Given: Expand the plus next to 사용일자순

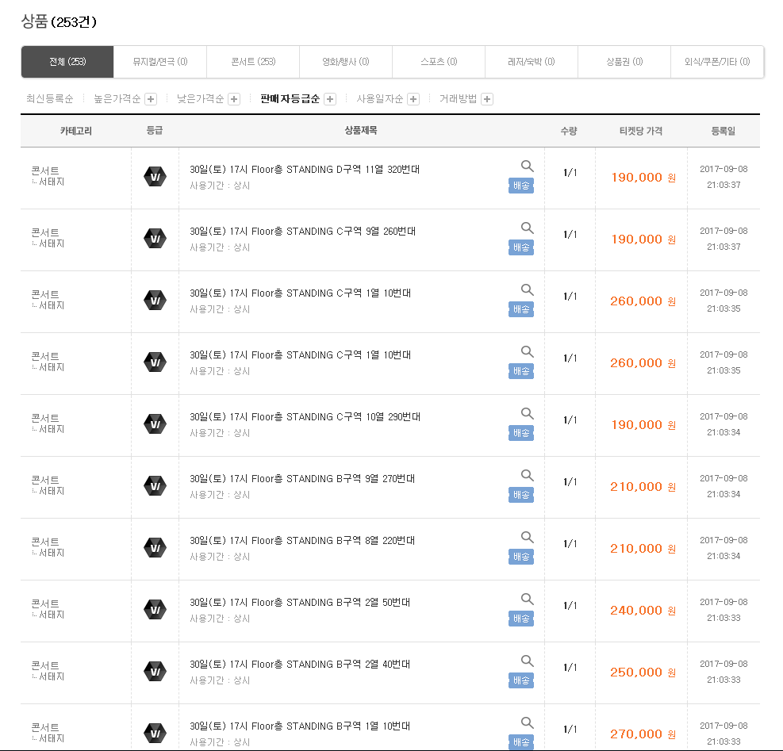Looking at the screenshot, I should (x=413, y=99).
